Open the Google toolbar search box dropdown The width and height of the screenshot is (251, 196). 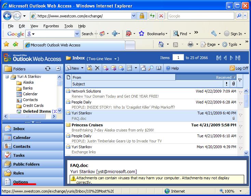click(x=77, y=34)
